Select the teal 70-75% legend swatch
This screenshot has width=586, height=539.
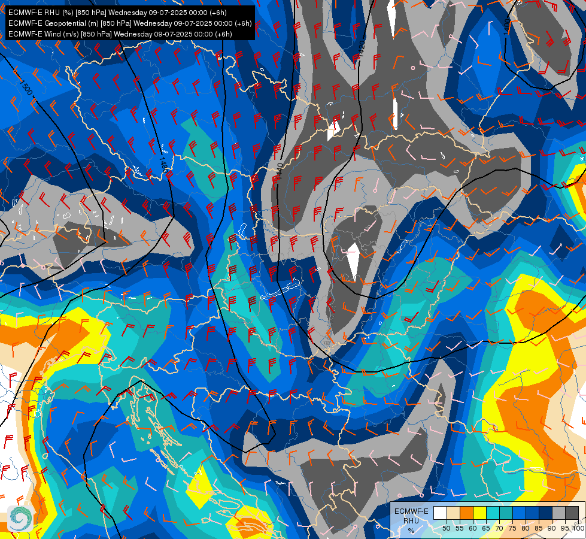pos(506,513)
